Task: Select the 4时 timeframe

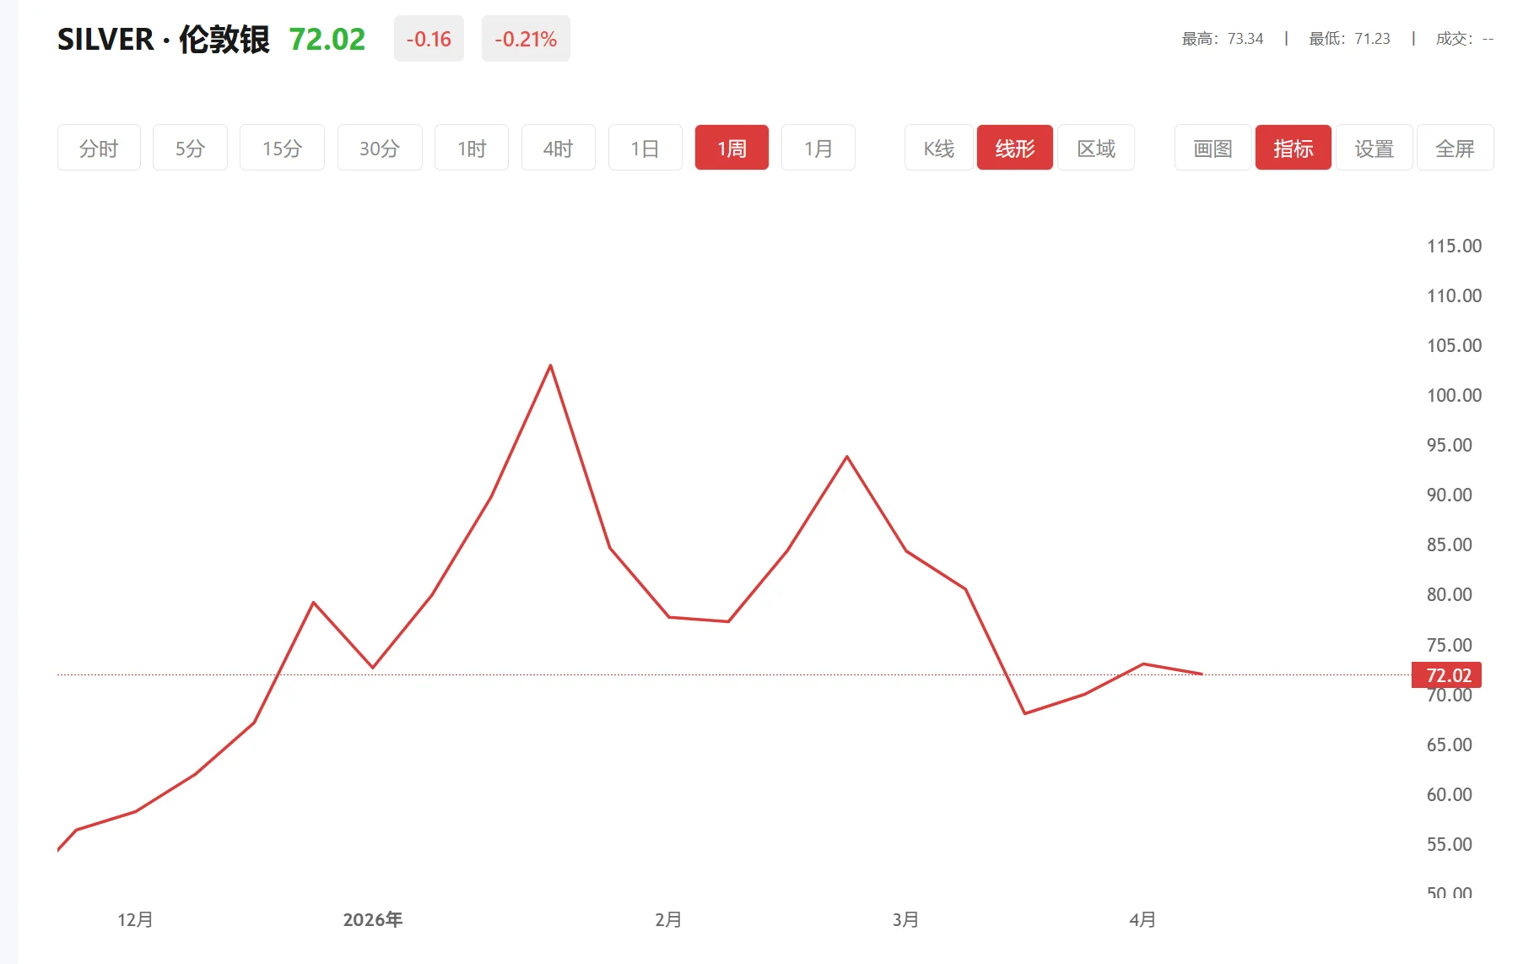Action: click(x=558, y=148)
